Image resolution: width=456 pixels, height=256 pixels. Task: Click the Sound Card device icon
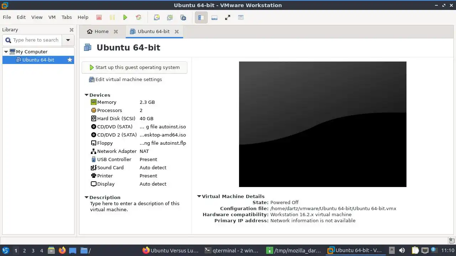coord(94,167)
